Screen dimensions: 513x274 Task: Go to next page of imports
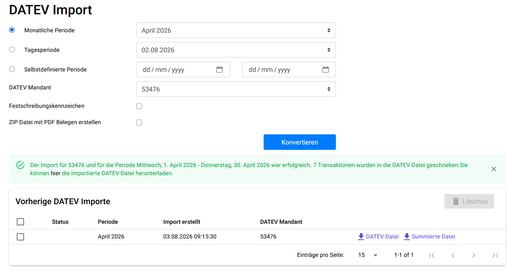coord(474,255)
